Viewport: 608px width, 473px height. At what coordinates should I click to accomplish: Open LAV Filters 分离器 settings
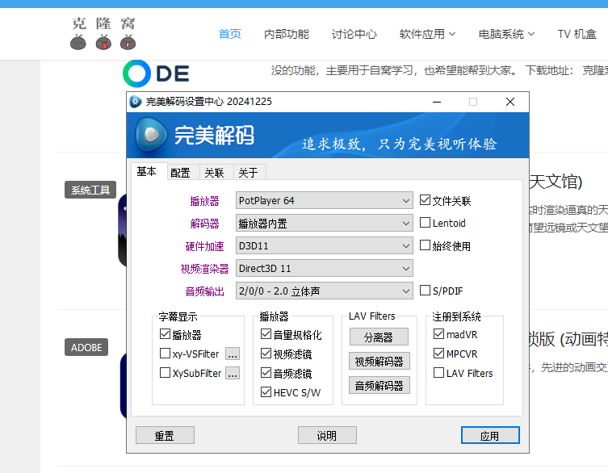coord(379,337)
